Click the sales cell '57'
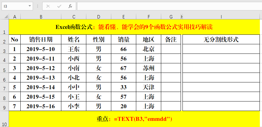This screenshot has height=127, width=262. (124, 97)
